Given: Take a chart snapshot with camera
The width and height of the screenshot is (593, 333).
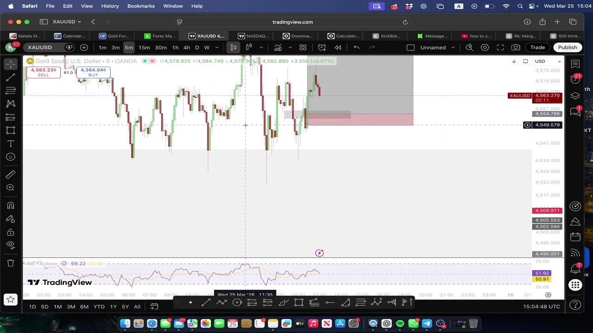Looking at the screenshot, I should pos(516,47).
